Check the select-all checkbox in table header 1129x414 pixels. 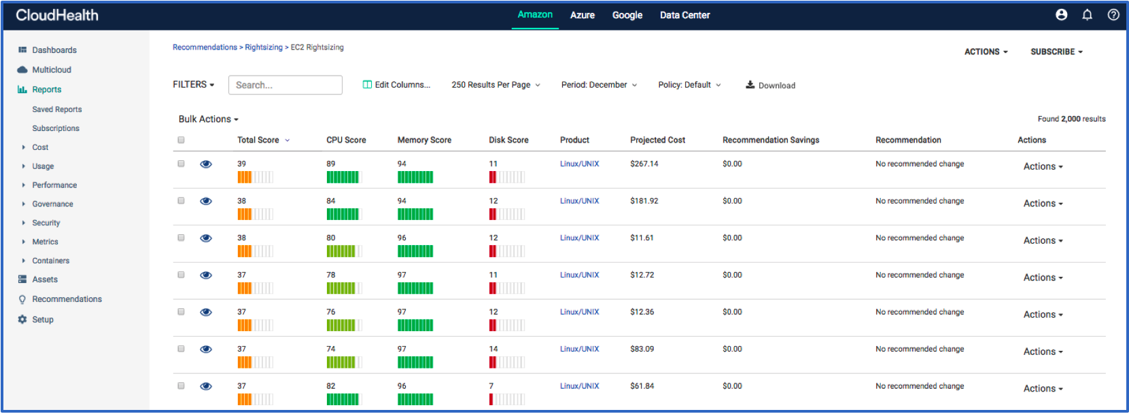click(181, 140)
